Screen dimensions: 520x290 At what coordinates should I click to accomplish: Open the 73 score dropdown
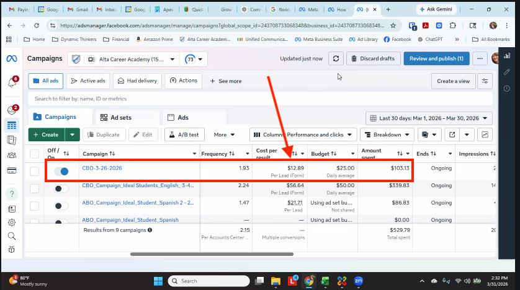point(194,59)
